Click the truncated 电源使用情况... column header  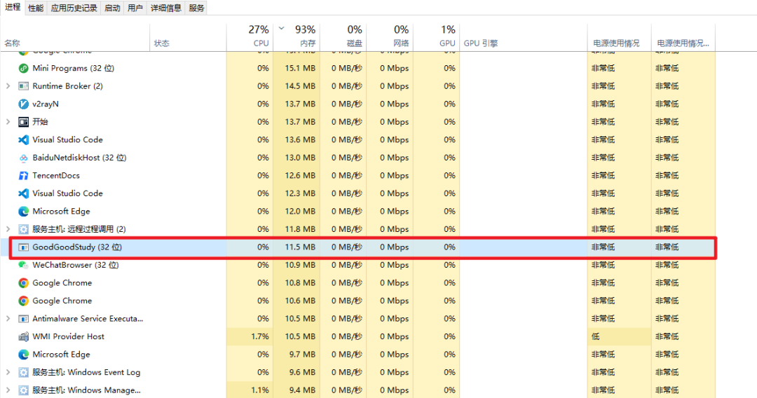pyautogui.click(x=683, y=37)
